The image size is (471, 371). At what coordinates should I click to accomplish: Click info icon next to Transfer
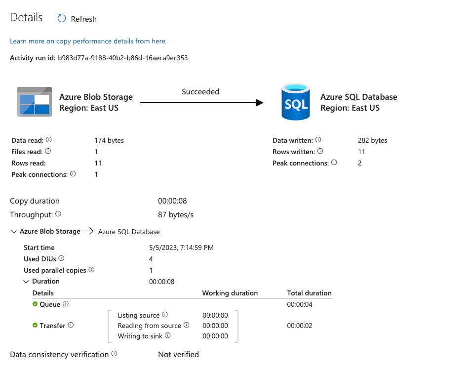(x=71, y=326)
